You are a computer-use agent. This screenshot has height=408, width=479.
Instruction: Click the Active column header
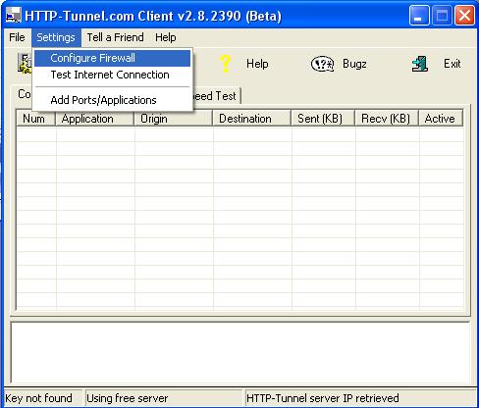click(x=441, y=119)
